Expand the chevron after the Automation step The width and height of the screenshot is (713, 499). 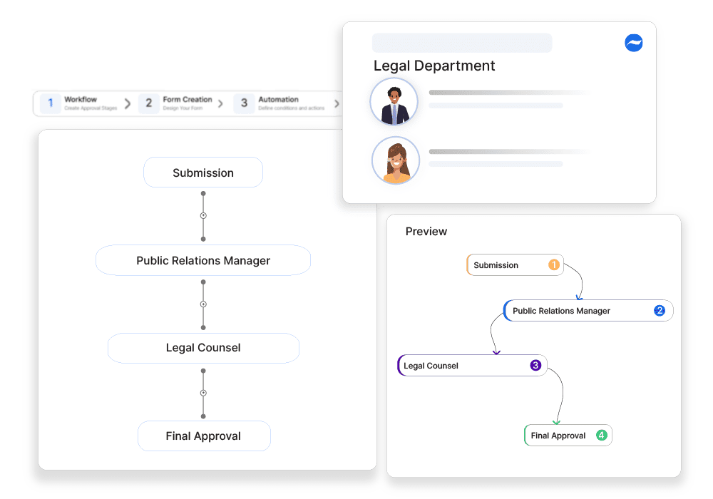[337, 103]
